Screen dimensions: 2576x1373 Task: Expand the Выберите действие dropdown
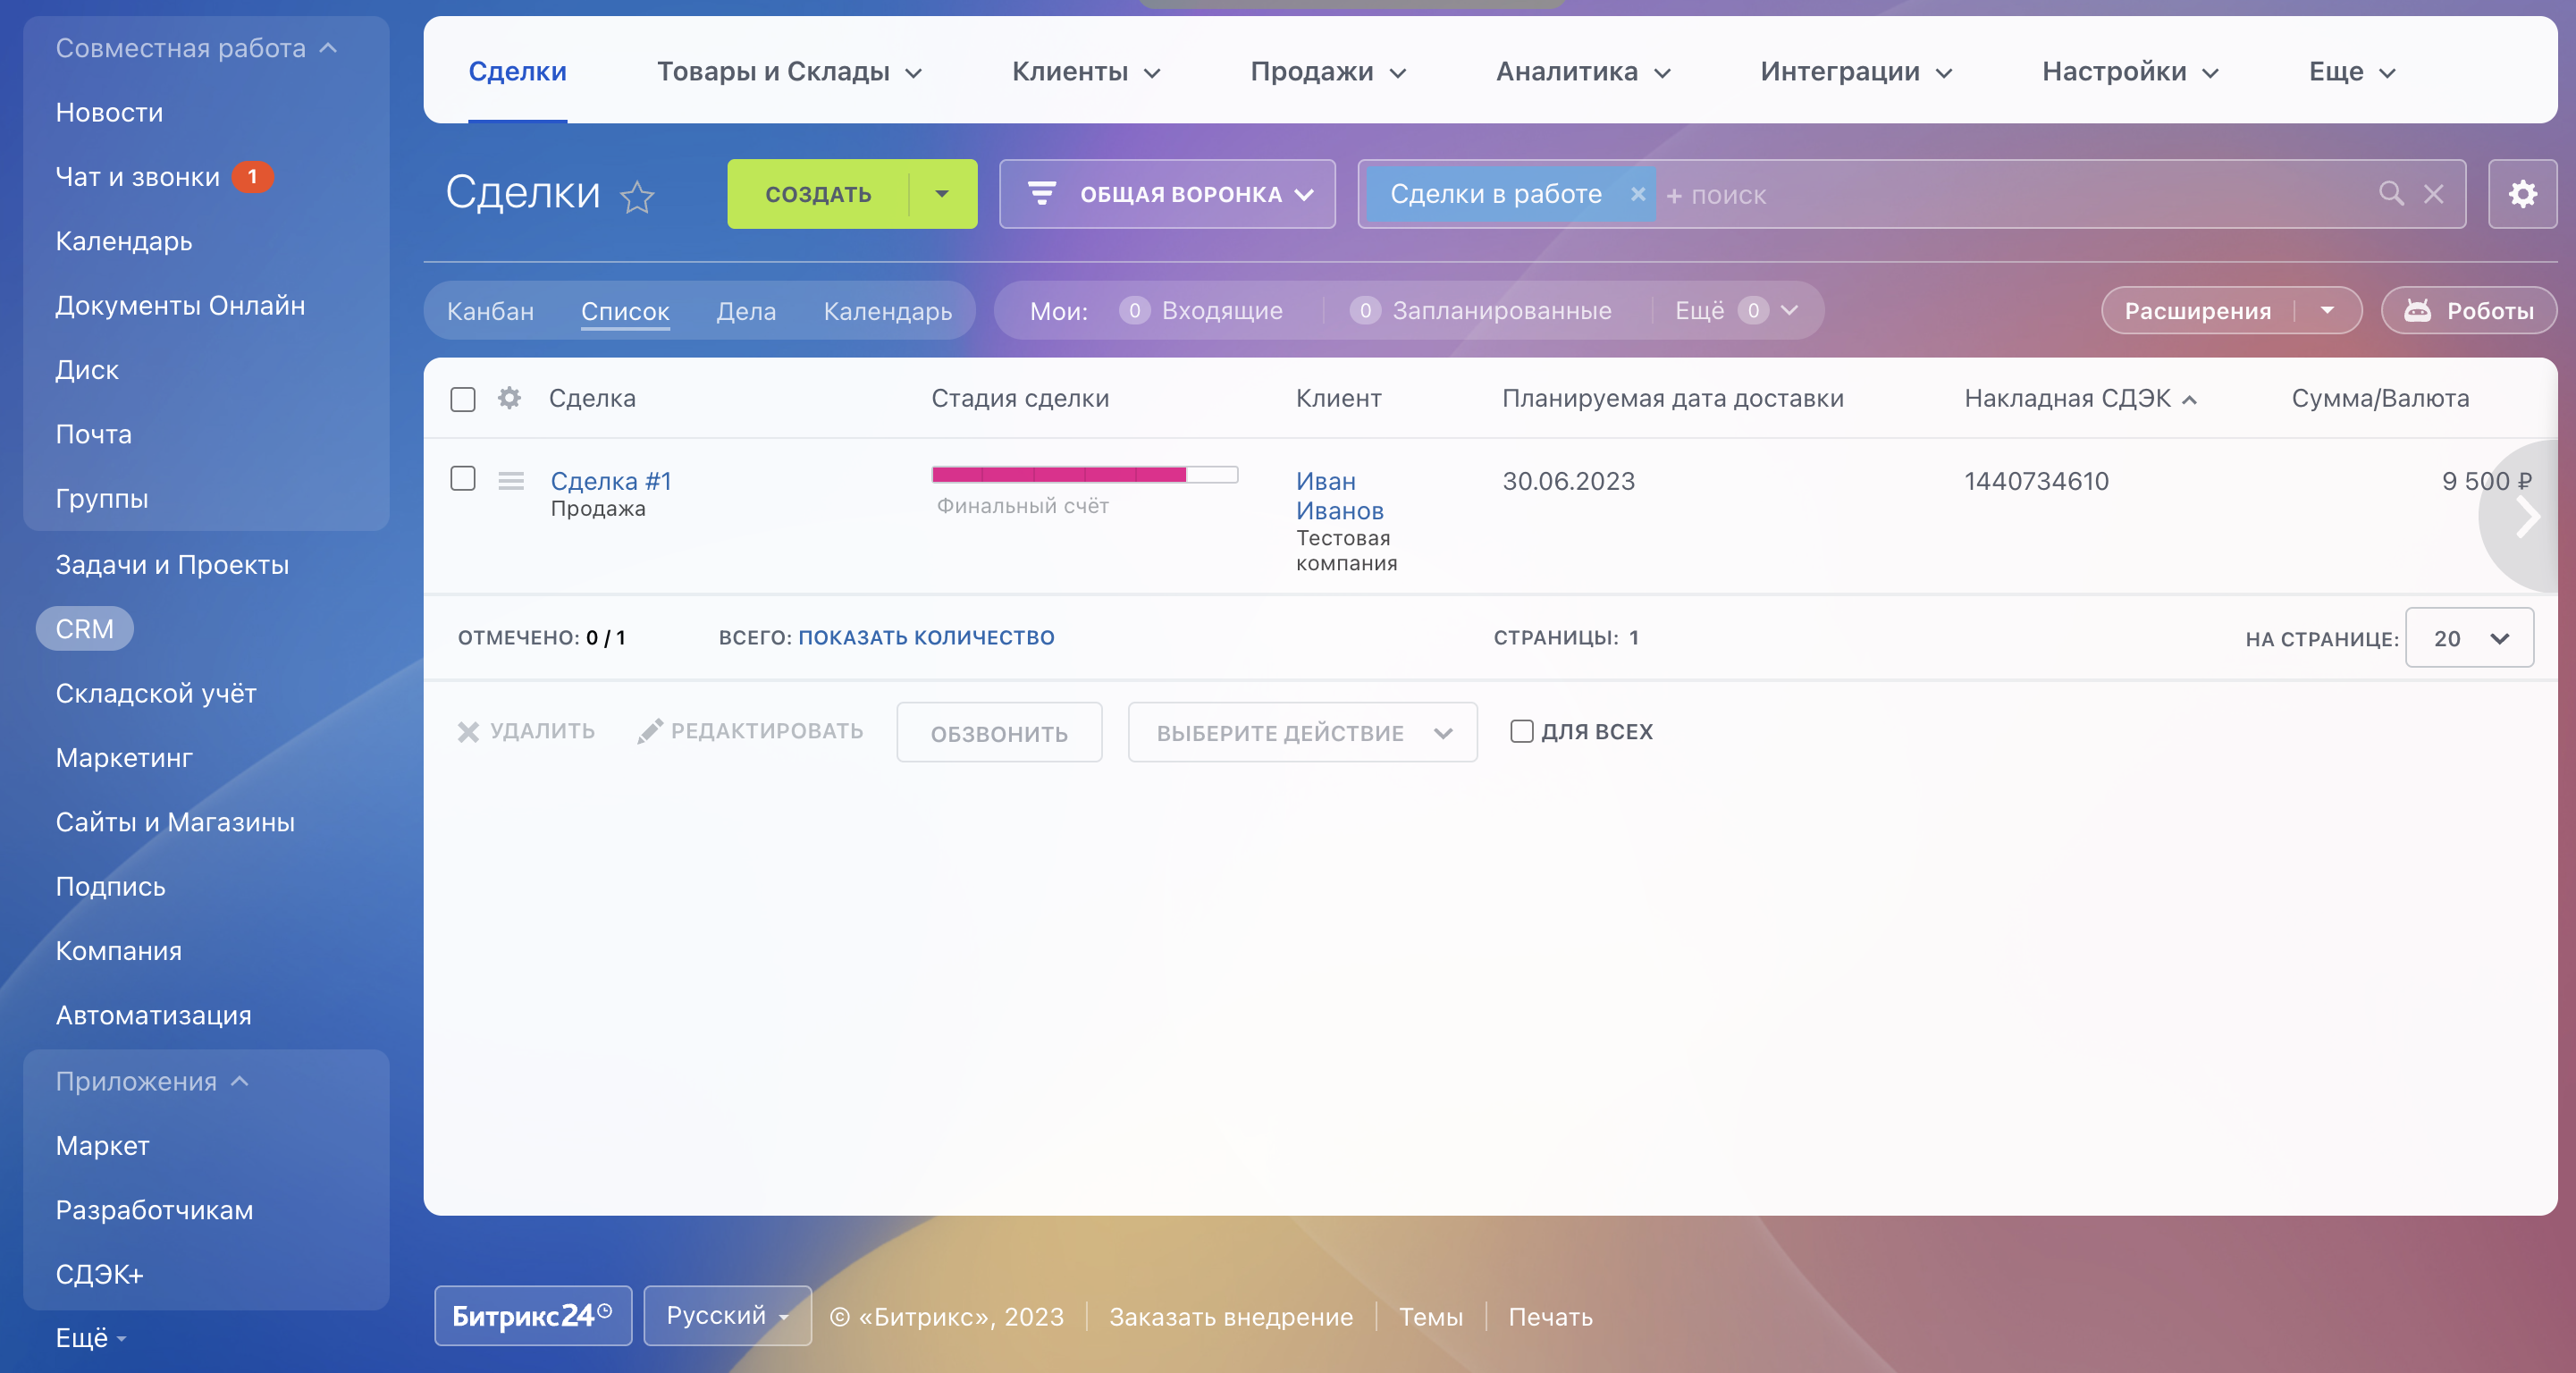pos(1301,732)
